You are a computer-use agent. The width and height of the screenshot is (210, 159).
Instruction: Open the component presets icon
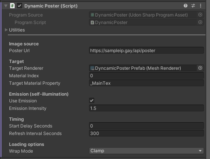click(x=193, y=6)
